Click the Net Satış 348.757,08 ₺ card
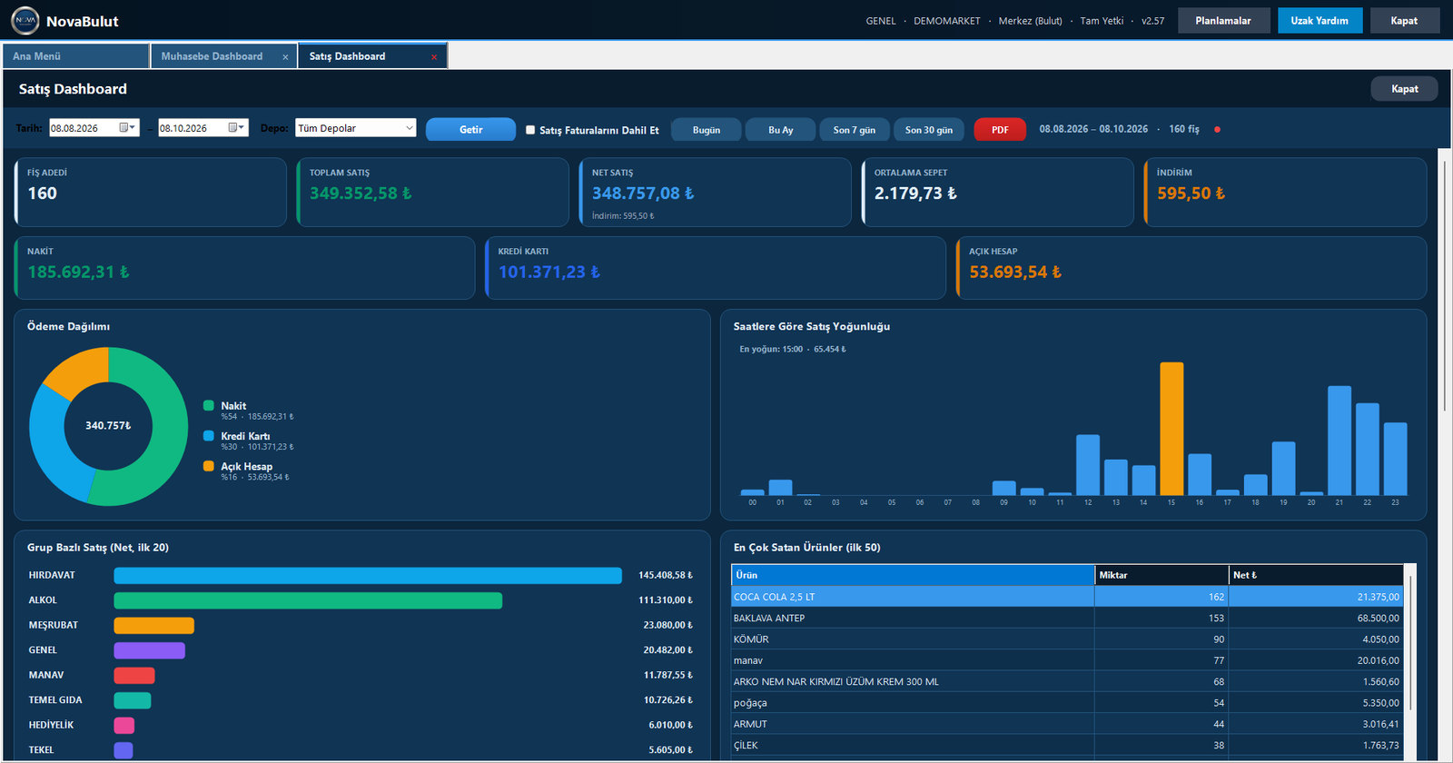This screenshot has width=1453, height=763. click(x=715, y=193)
